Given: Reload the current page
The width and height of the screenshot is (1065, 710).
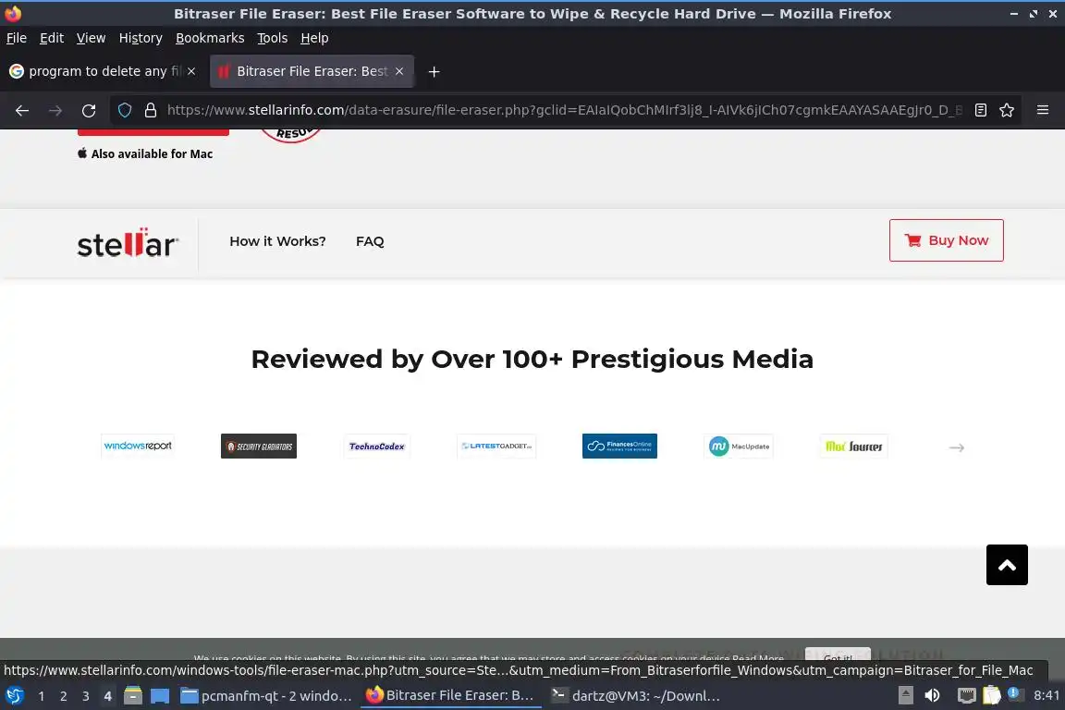Looking at the screenshot, I should 89,110.
